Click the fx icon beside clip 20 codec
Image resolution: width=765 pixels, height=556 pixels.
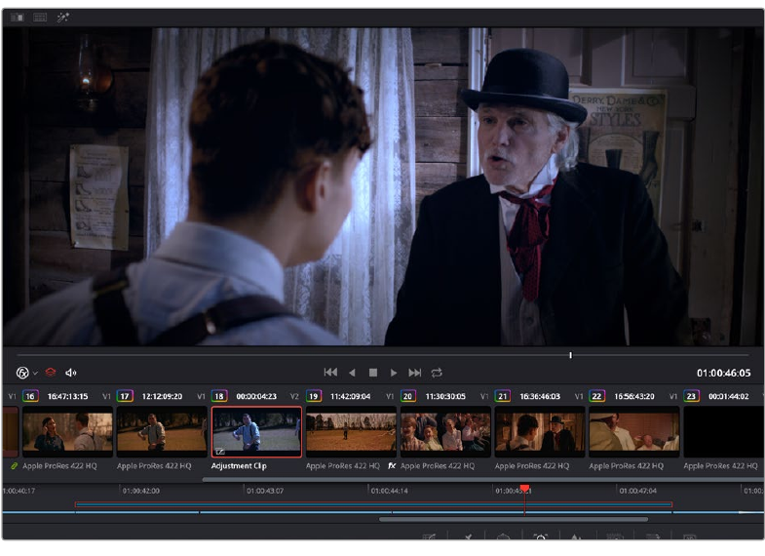point(392,466)
